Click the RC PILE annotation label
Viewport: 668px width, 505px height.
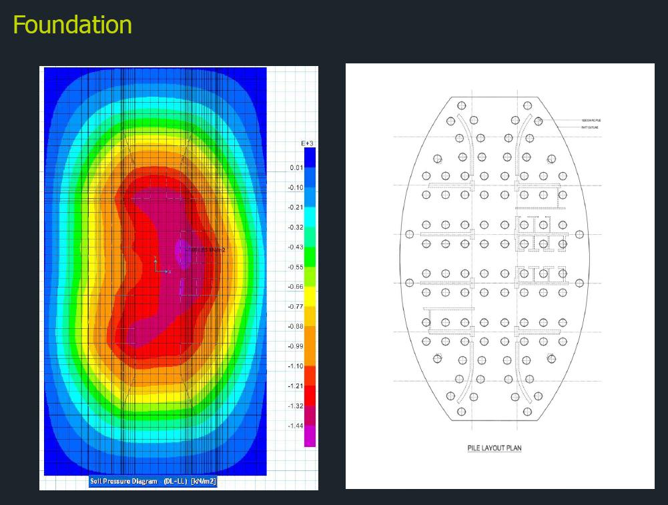coord(592,121)
